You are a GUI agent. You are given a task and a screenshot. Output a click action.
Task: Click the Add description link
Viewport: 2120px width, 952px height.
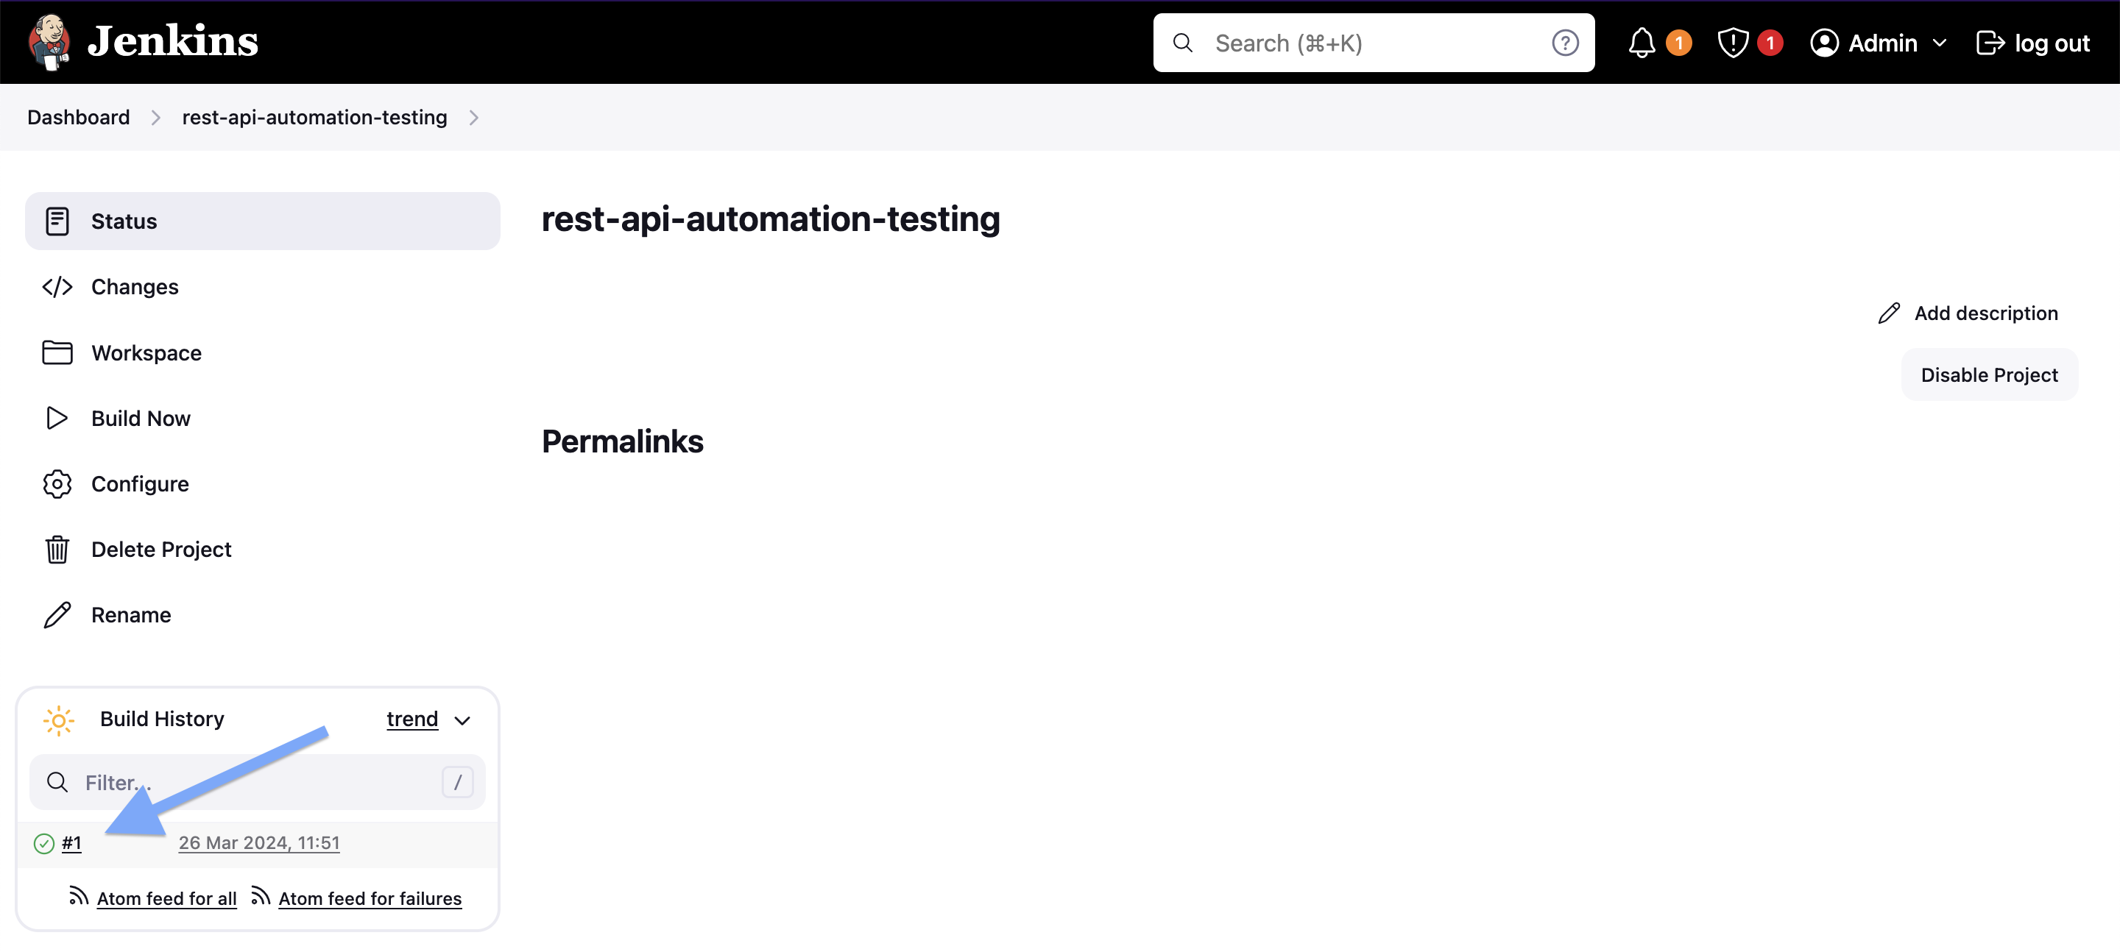pos(1967,312)
